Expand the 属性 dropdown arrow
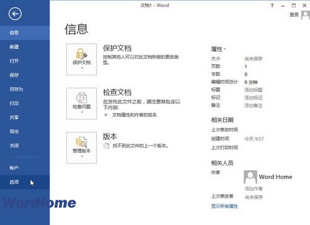 [225, 49]
